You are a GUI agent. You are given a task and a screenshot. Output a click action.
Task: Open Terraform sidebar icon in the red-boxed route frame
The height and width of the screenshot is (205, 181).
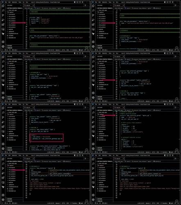[x=3, y=136]
